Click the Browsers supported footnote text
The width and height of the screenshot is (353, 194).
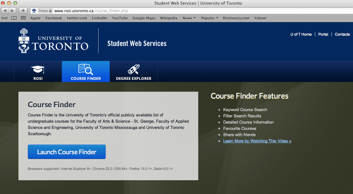pos(100,169)
